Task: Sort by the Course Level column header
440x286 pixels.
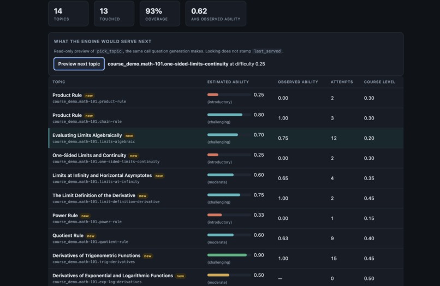Action: pyautogui.click(x=379, y=82)
